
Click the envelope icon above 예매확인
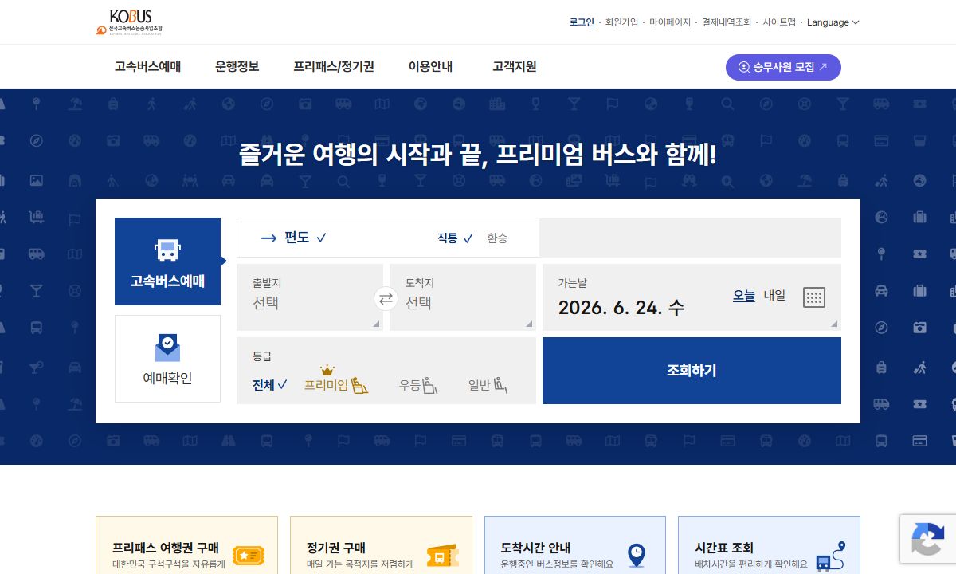point(167,348)
